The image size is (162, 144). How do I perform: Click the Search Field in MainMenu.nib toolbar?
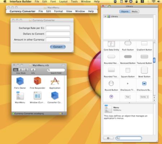point(56,70)
